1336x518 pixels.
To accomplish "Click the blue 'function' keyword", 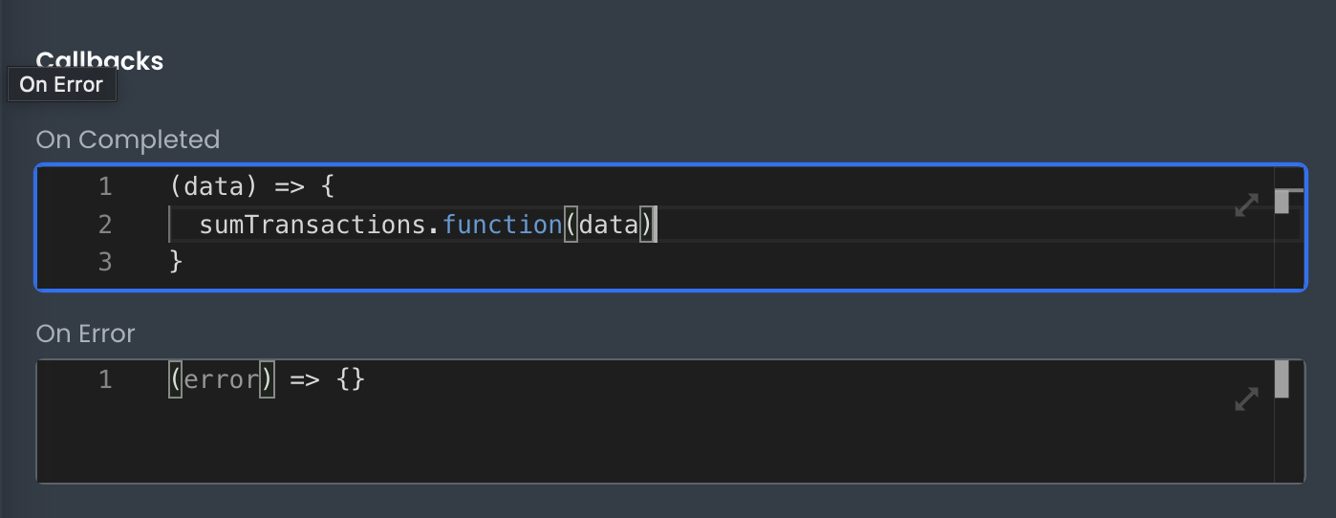I will pos(502,225).
